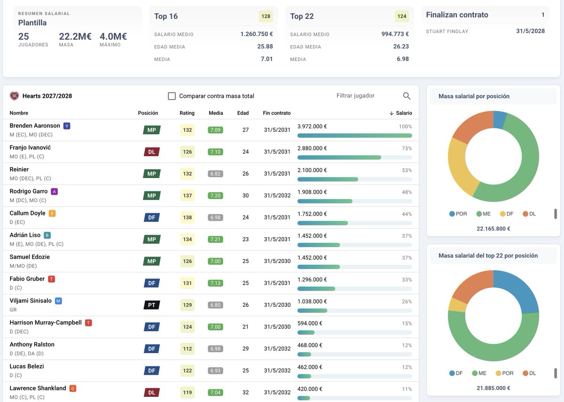Toggle DL legend in salary by position chart
Image resolution: width=564 pixels, height=402 pixels.
point(529,214)
